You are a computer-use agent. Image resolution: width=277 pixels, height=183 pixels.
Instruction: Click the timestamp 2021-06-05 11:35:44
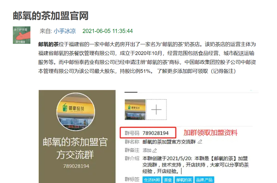[107, 31]
